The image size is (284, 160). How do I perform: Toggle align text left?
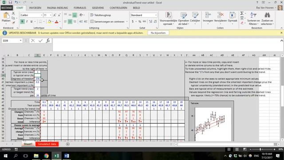tap(65, 22)
